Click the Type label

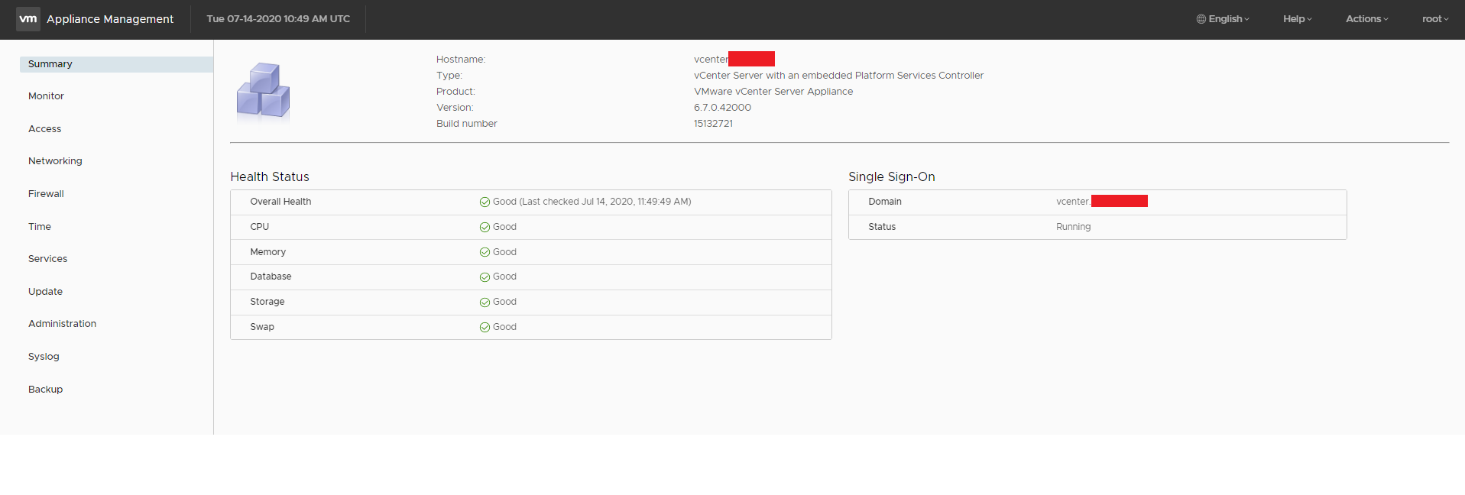(x=449, y=76)
